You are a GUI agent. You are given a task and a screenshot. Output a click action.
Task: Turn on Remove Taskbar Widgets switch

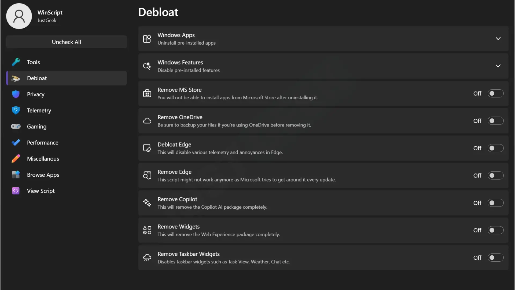tap(495, 258)
